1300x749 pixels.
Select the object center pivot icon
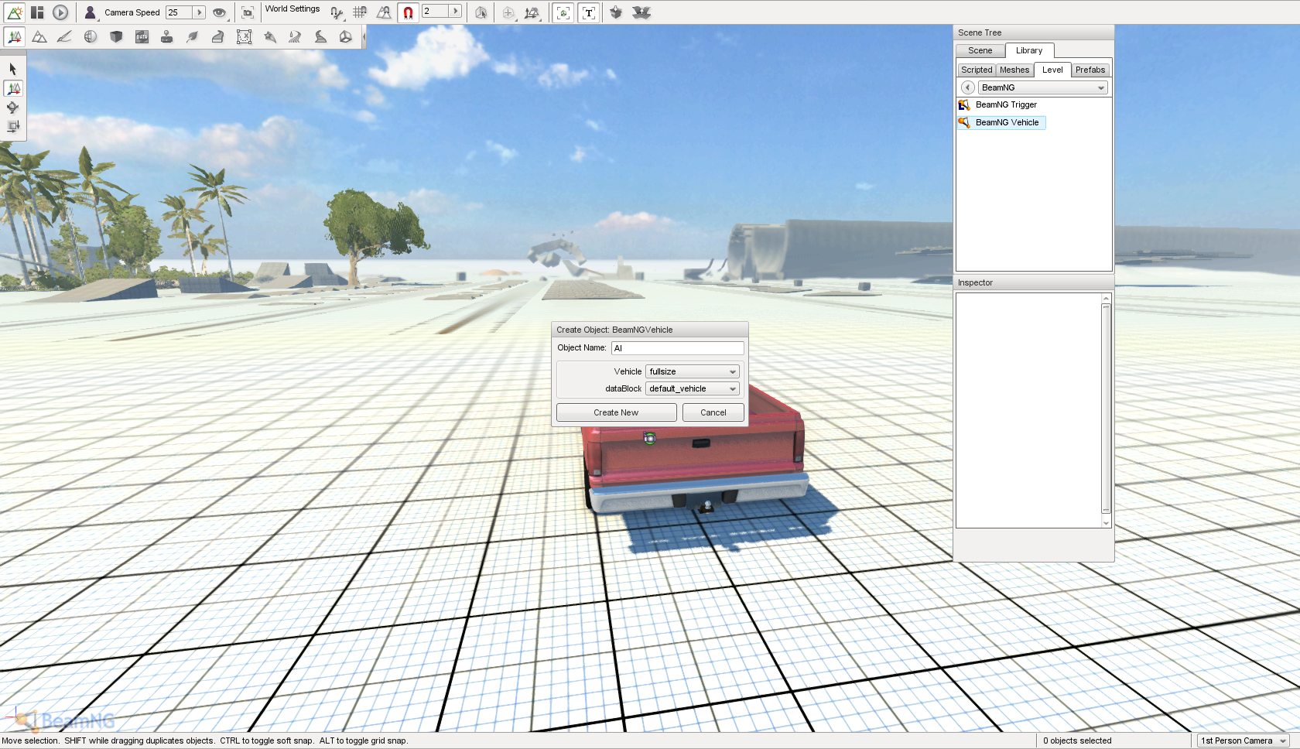[x=508, y=12]
